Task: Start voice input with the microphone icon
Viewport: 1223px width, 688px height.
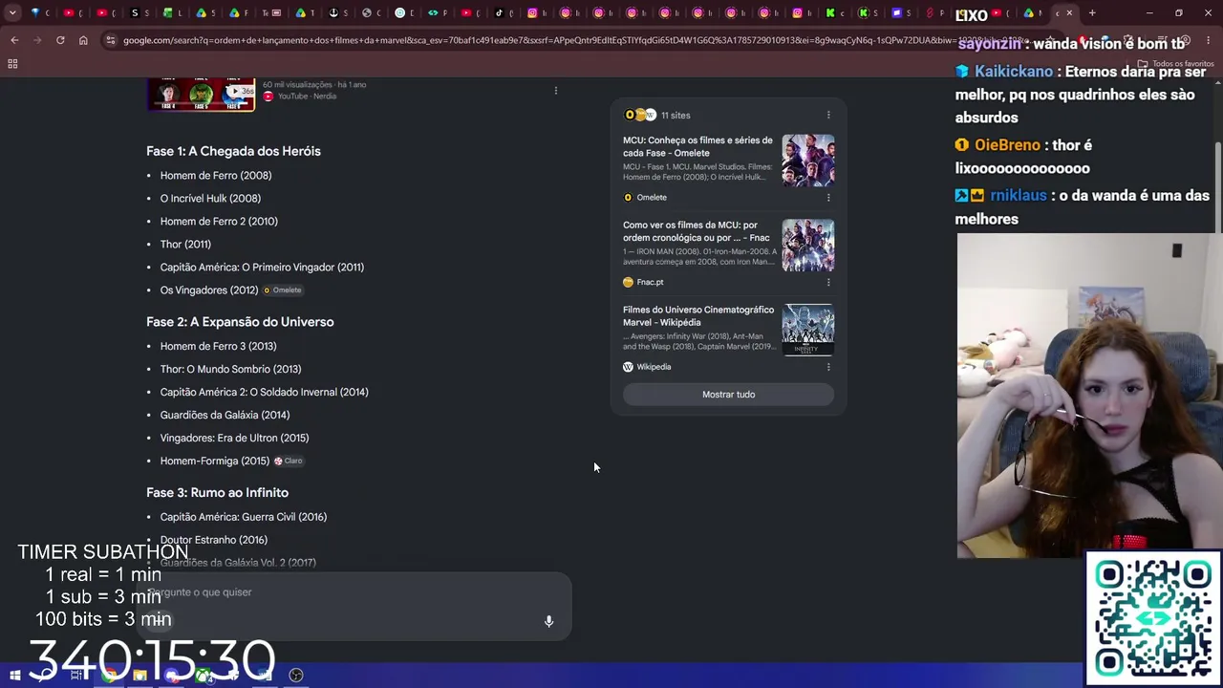Action: click(548, 621)
